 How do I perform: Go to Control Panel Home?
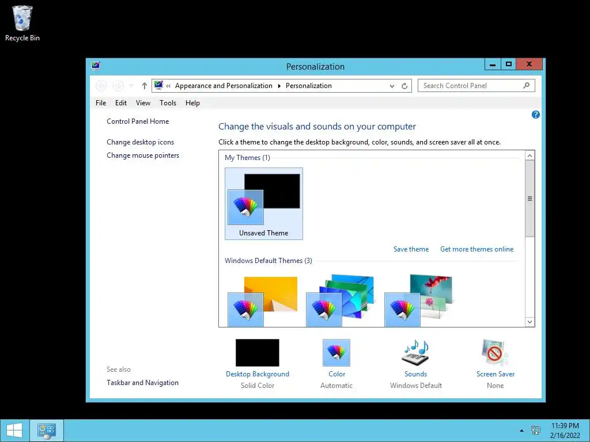[138, 121]
